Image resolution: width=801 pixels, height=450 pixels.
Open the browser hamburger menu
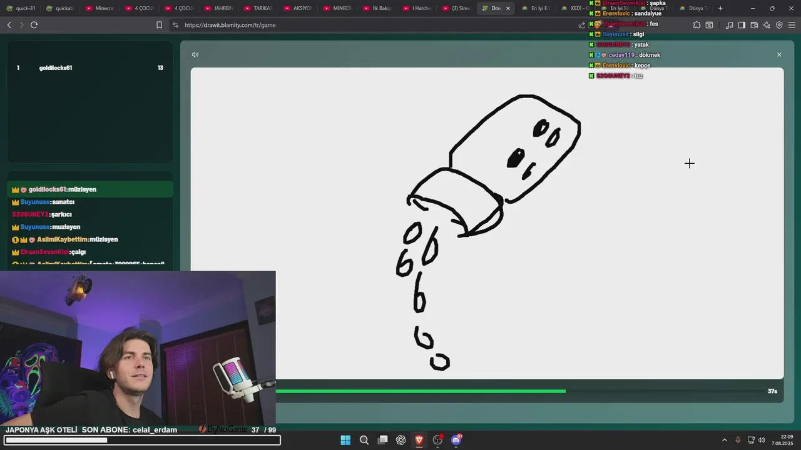click(x=791, y=25)
